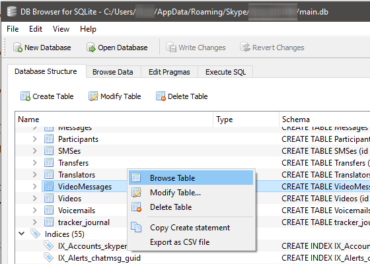Viewport: 370px width, 264px height.
Task: Choose Copy Create statement menu entry
Action: click(191, 228)
